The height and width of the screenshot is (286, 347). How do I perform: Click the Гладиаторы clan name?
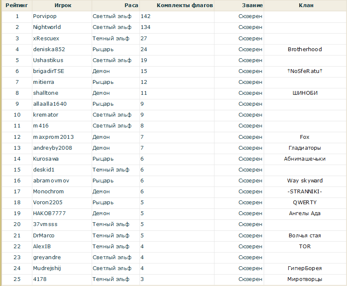coord(305,148)
